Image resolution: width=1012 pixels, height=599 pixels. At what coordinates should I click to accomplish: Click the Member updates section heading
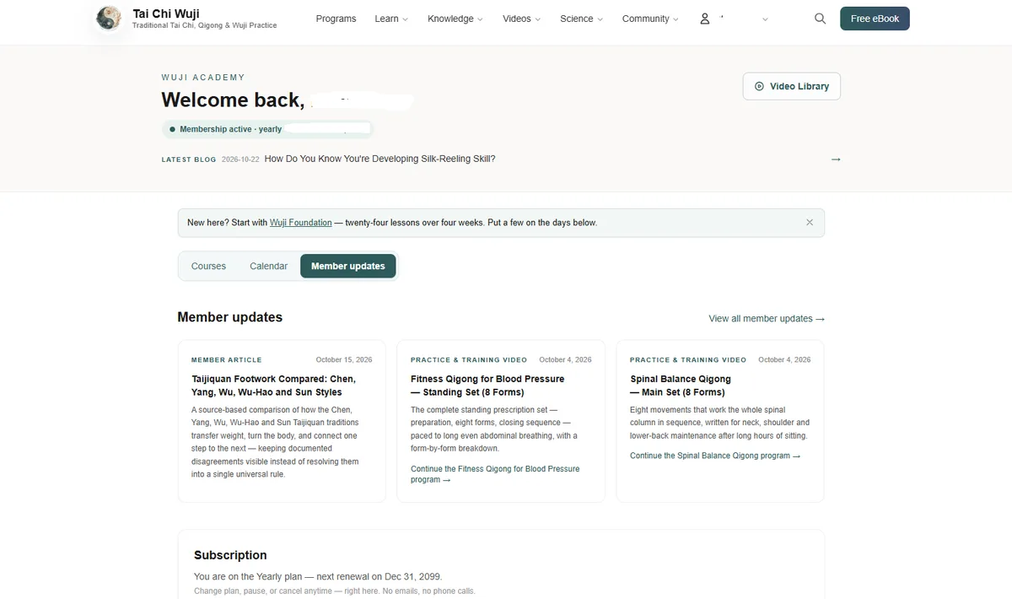[229, 317]
